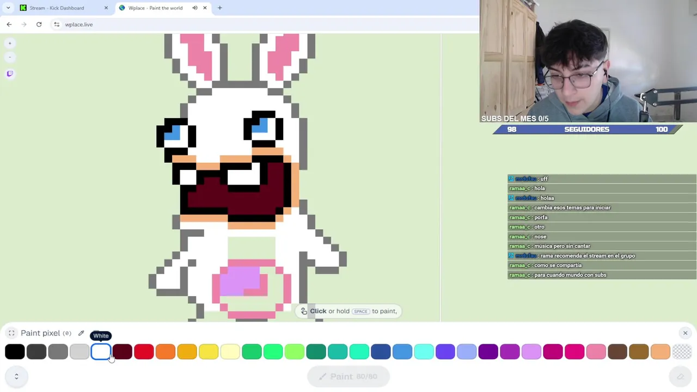Reload the wplace.live page
Screen dimensions: 697x392
pyautogui.click(x=39, y=24)
